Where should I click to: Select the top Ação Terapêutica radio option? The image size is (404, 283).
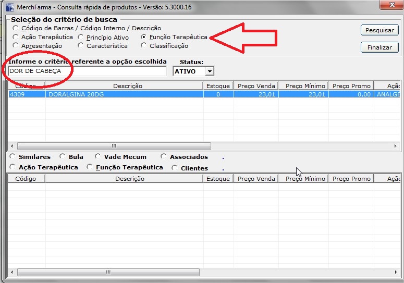click(x=16, y=38)
